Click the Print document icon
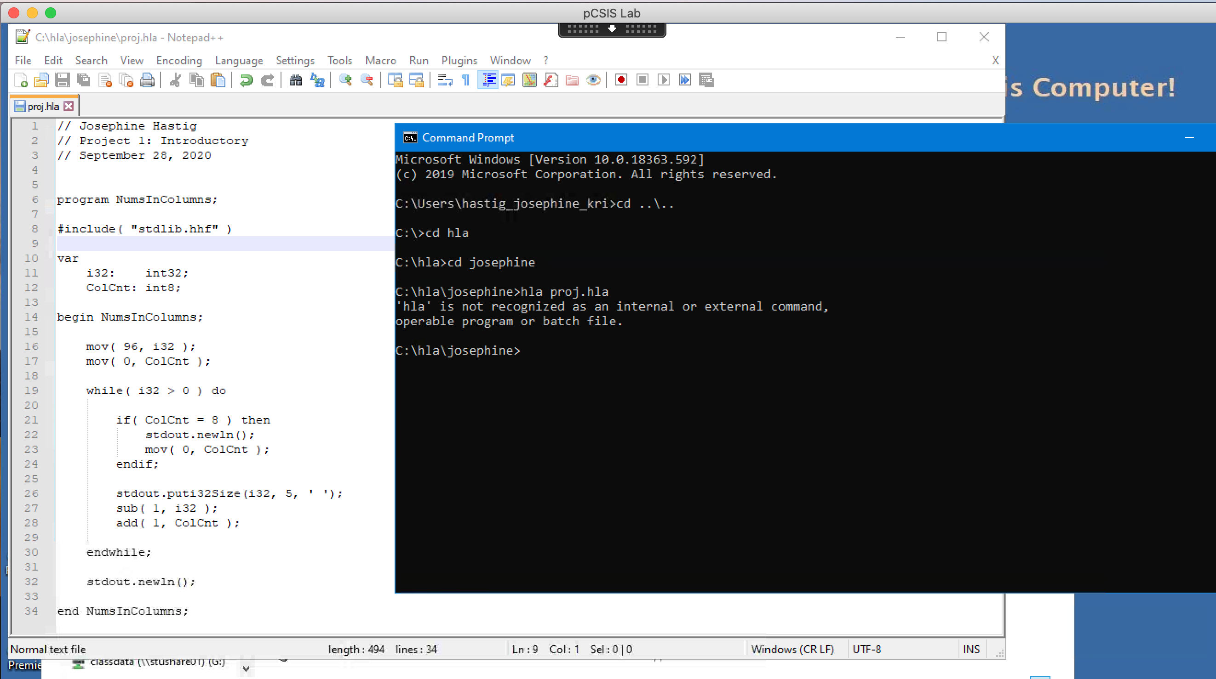 [x=147, y=80]
